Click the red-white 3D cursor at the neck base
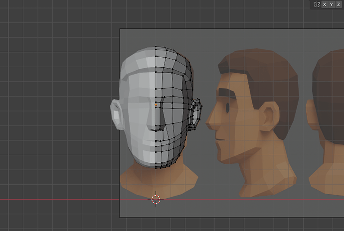The height and width of the screenshot is (231, 344). [156, 200]
